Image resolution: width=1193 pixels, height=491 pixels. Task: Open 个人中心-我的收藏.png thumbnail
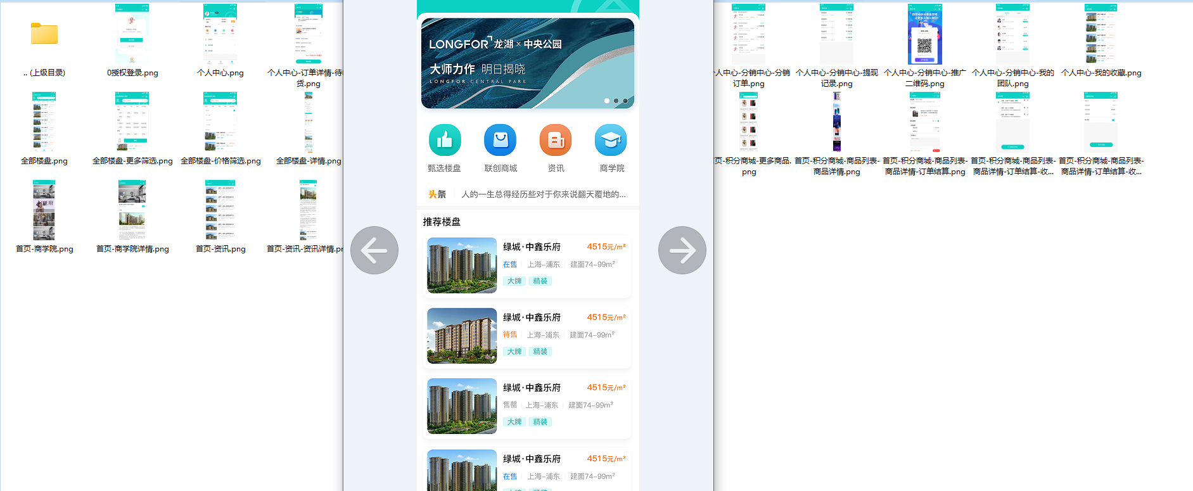click(x=1101, y=34)
